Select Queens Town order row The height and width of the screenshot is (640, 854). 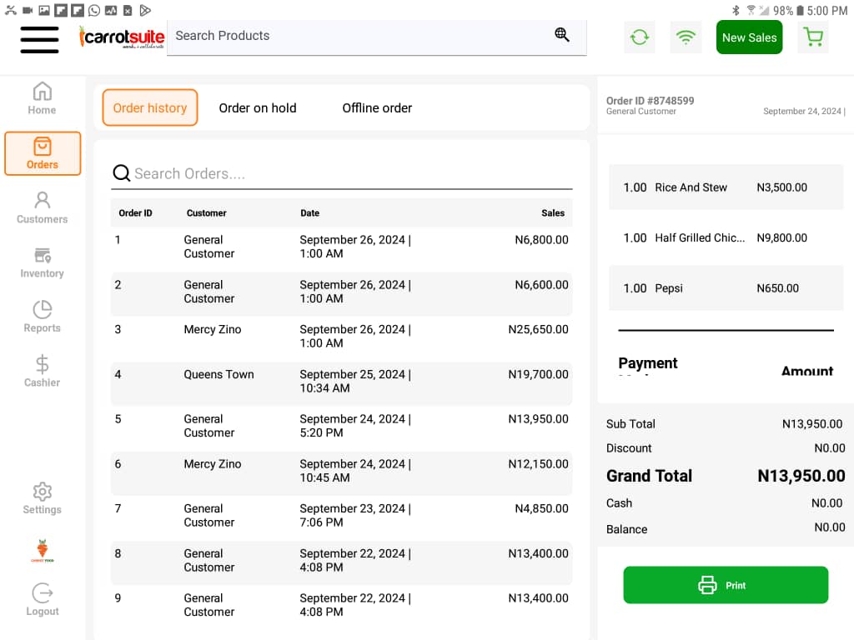341,382
